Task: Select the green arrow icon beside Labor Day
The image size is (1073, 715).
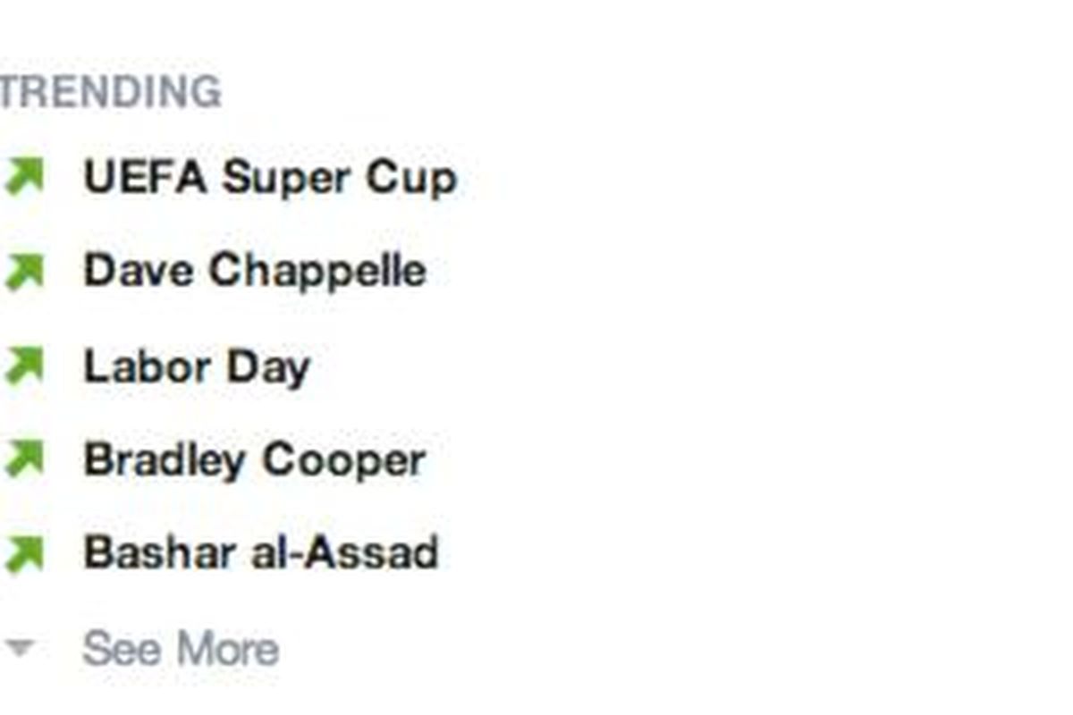Action: (x=23, y=366)
